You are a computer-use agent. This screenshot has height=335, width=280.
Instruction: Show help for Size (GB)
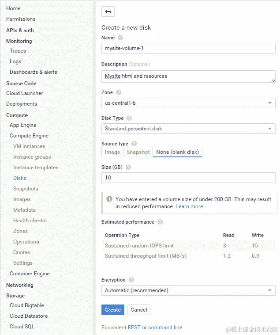(128, 167)
